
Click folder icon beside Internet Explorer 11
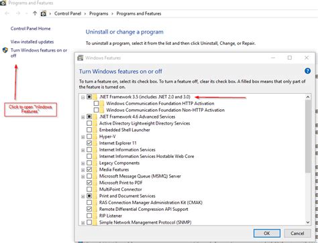click(95, 143)
